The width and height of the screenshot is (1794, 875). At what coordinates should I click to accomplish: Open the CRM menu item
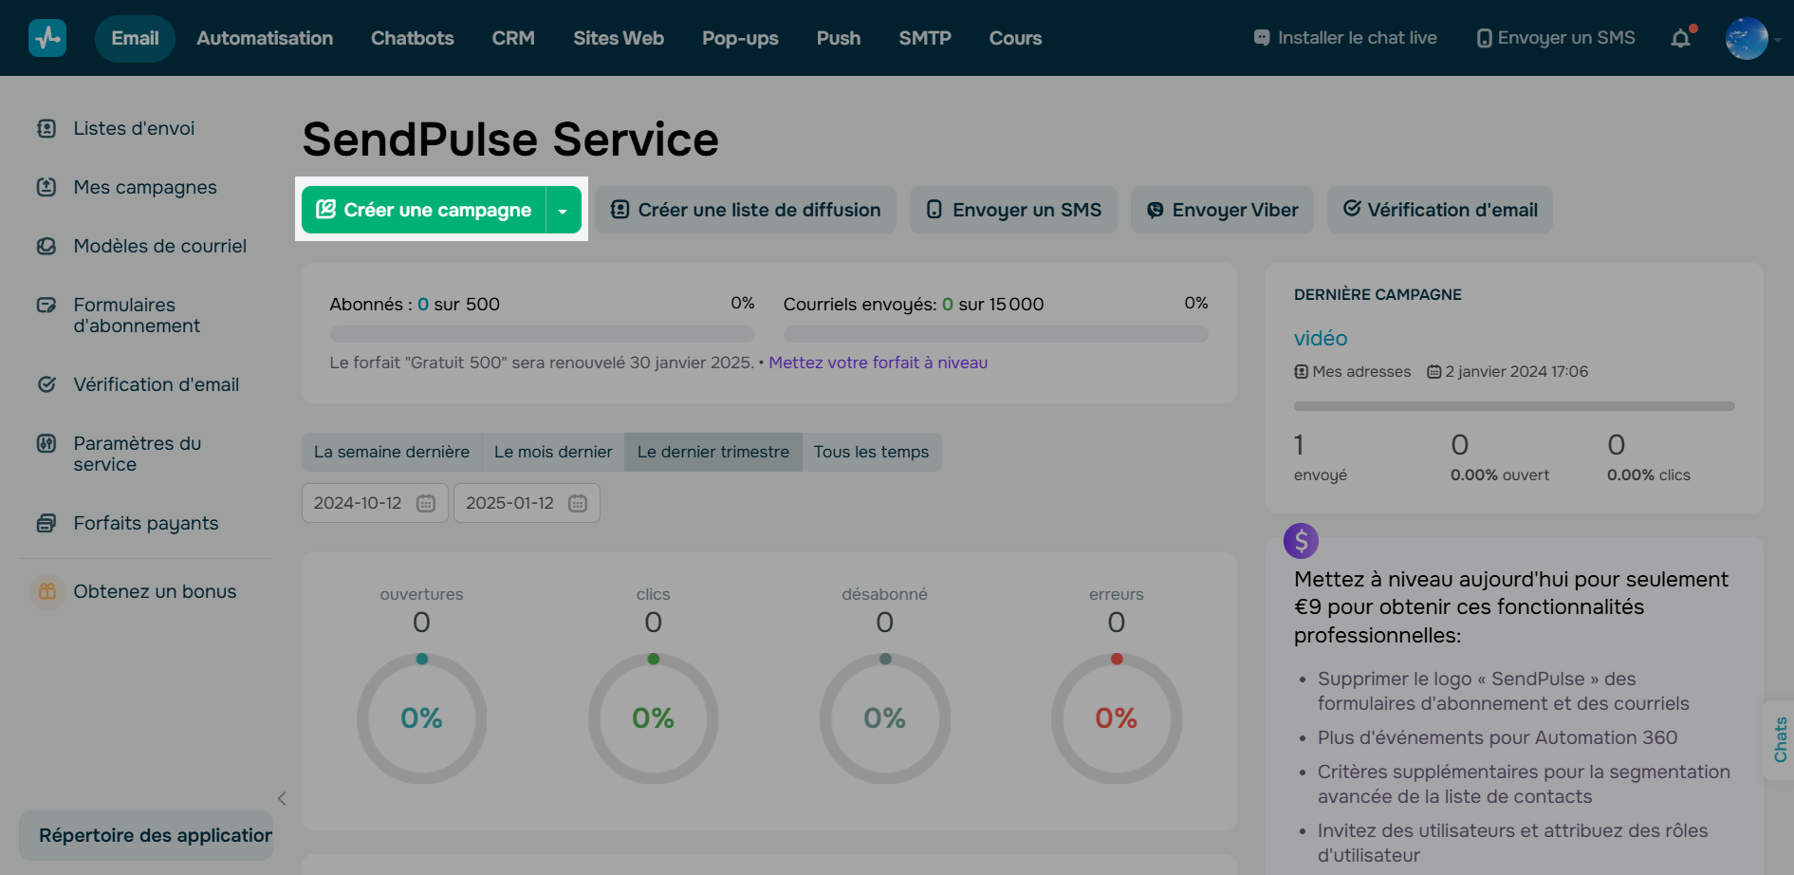click(512, 38)
